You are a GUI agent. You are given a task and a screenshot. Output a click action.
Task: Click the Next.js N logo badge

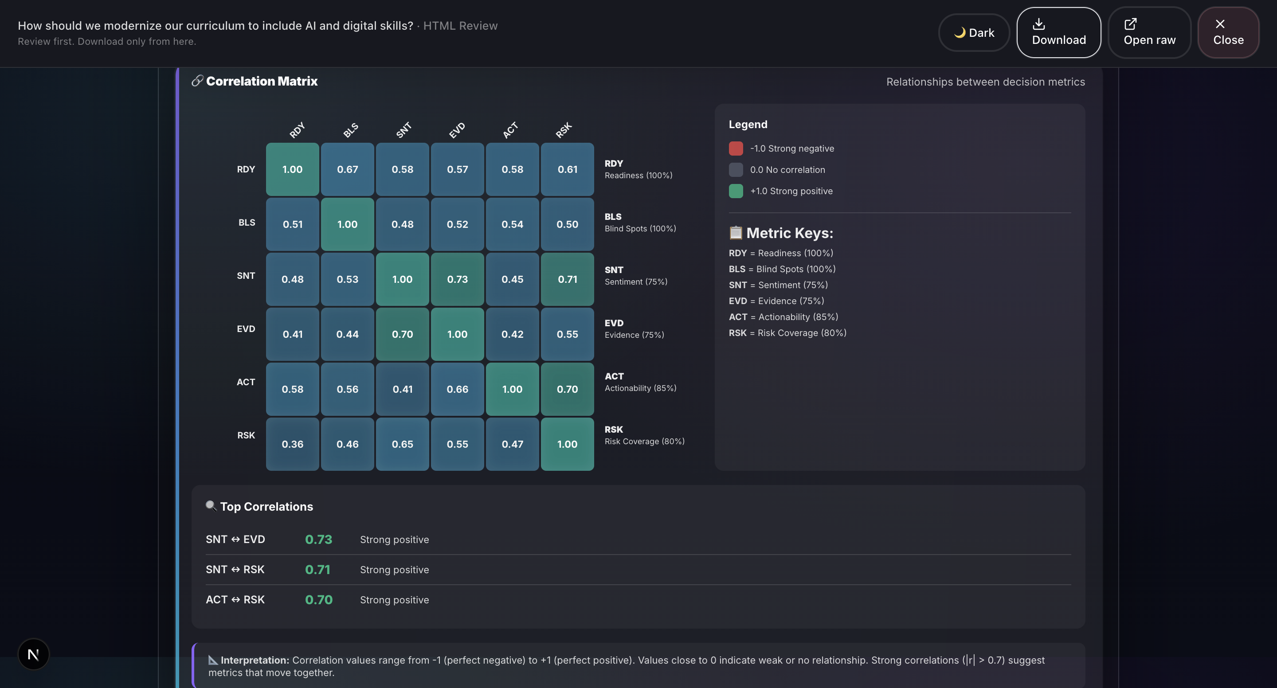33,654
